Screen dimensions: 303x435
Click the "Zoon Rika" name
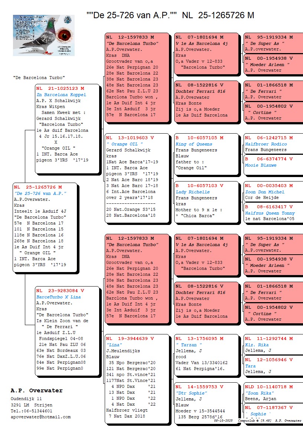[260, 393]
